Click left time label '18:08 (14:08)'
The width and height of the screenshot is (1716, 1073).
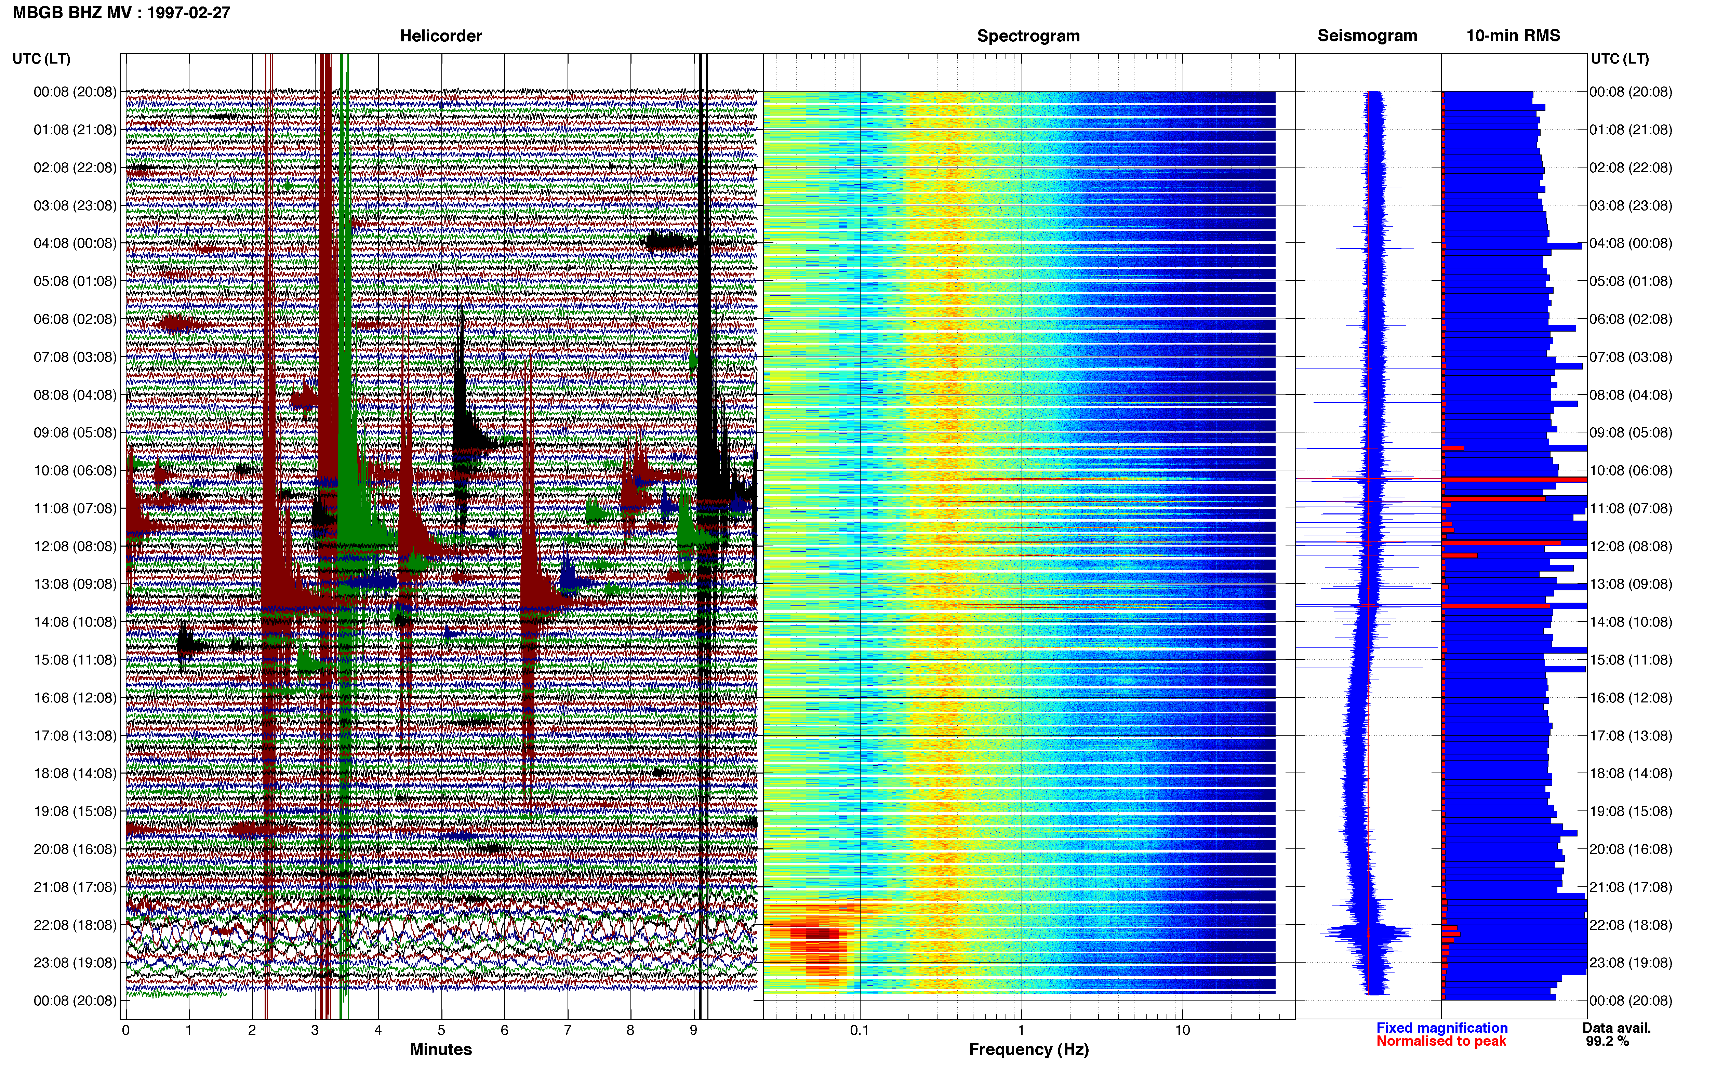[x=75, y=774]
